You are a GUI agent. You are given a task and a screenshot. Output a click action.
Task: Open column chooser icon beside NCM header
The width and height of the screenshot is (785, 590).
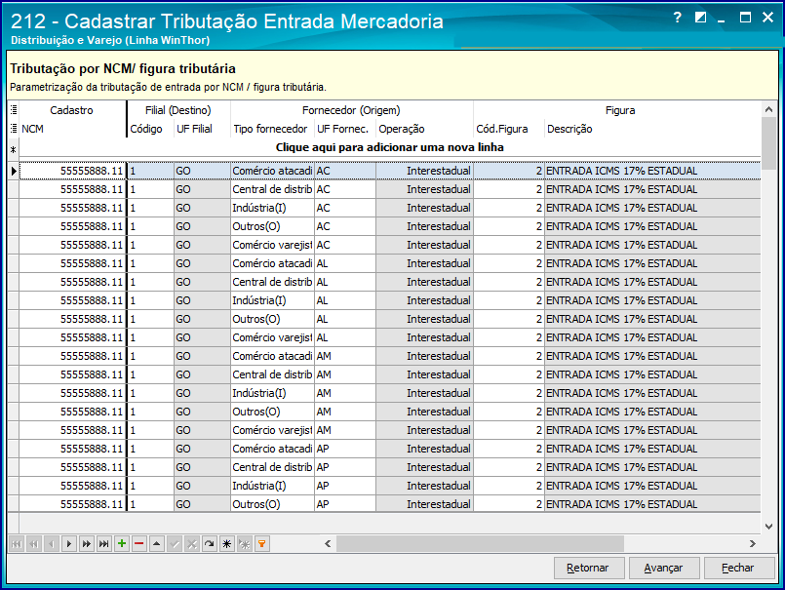click(x=14, y=129)
